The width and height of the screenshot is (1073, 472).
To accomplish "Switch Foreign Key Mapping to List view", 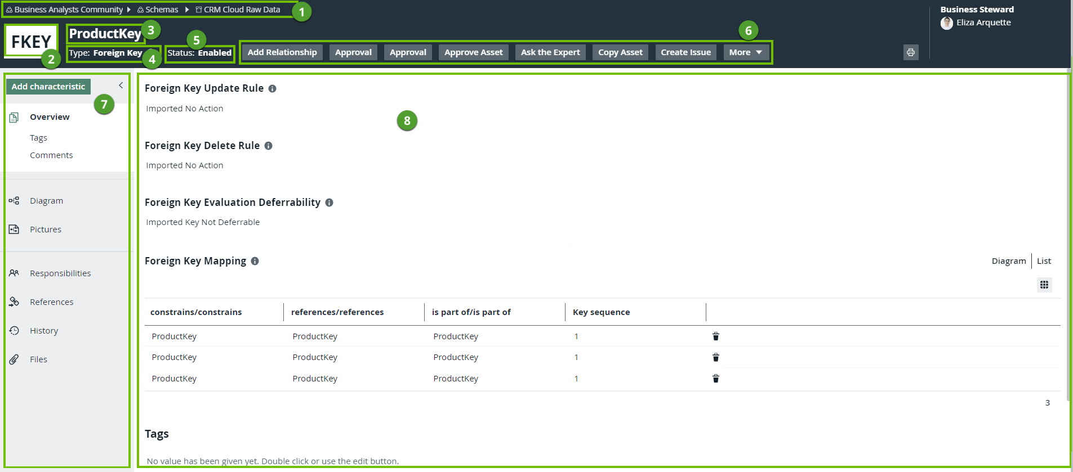I will tap(1044, 261).
